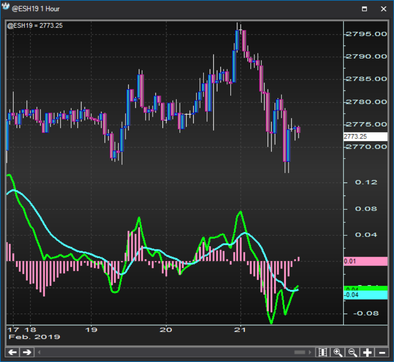
Task: Click the @ESH19 1 Hour window title
Action: [36, 9]
